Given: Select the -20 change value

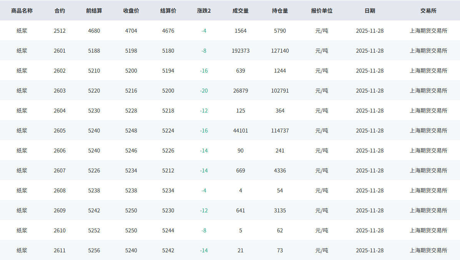Looking at the screenshot, I should [204, 91].
